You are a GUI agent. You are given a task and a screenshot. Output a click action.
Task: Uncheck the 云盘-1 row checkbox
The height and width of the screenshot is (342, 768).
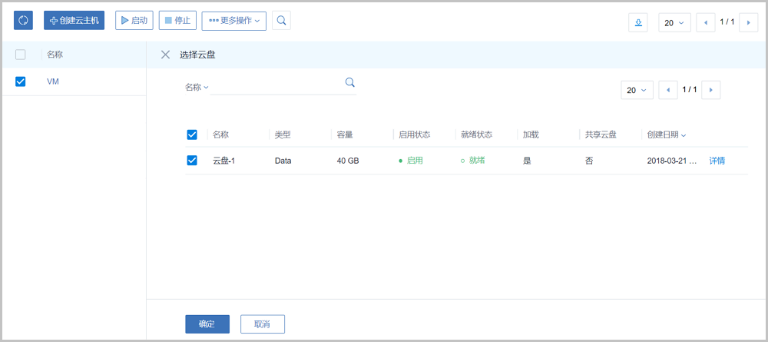(x=192, y=161)
